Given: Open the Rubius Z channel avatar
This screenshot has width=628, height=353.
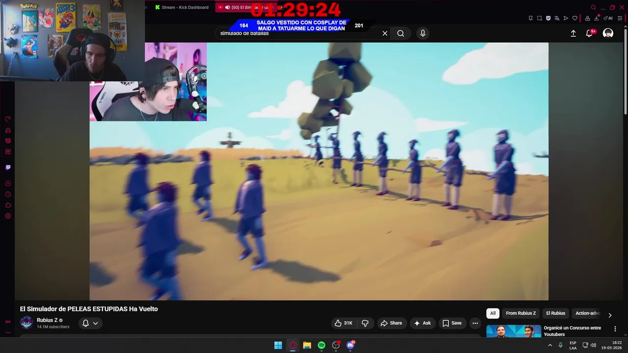Looking at the screenshot, I should coord(26,323).
